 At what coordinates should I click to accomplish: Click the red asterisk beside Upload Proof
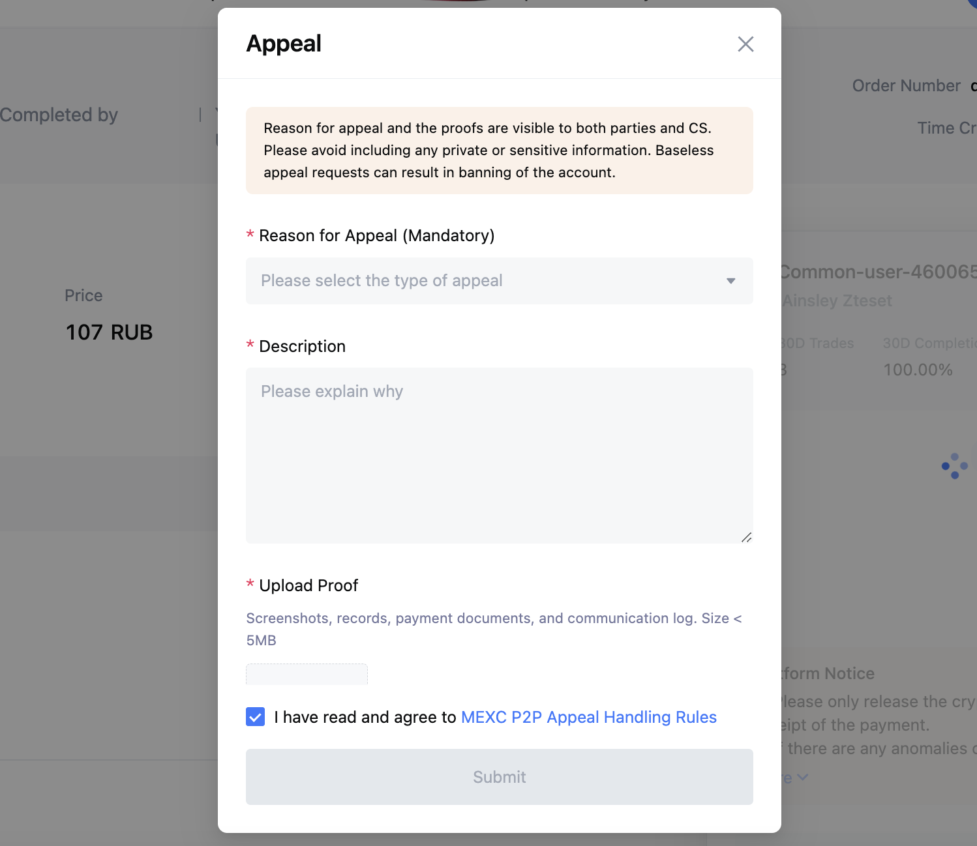tap(250, 584)
